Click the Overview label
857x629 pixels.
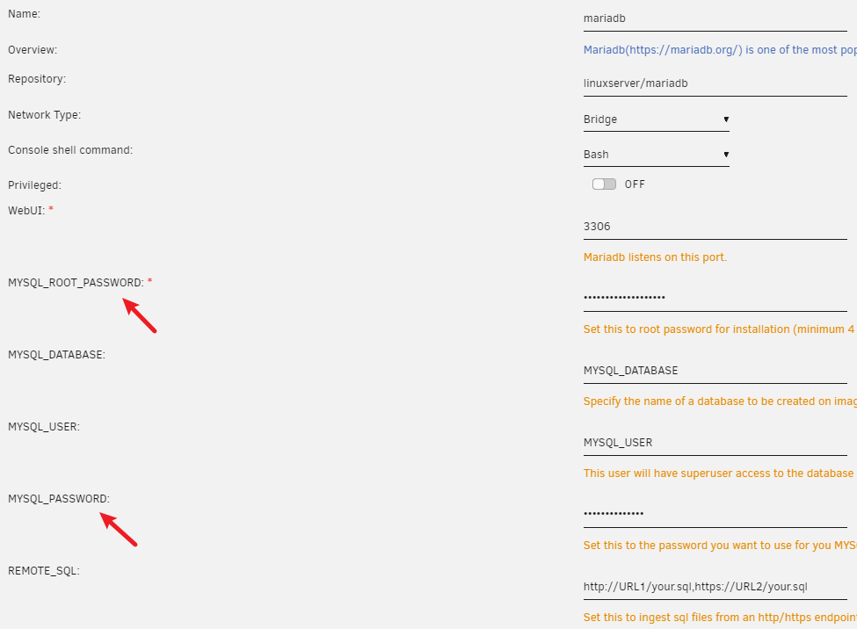click(x=33, y=50)
